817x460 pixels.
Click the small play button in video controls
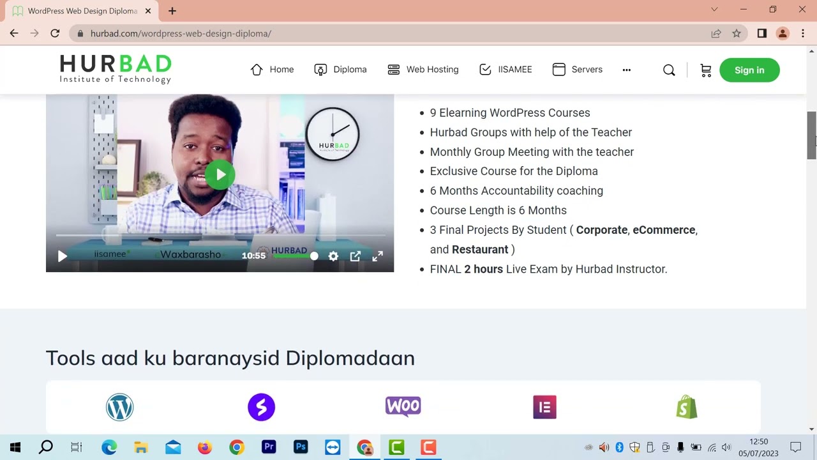[x=62, y=256]
